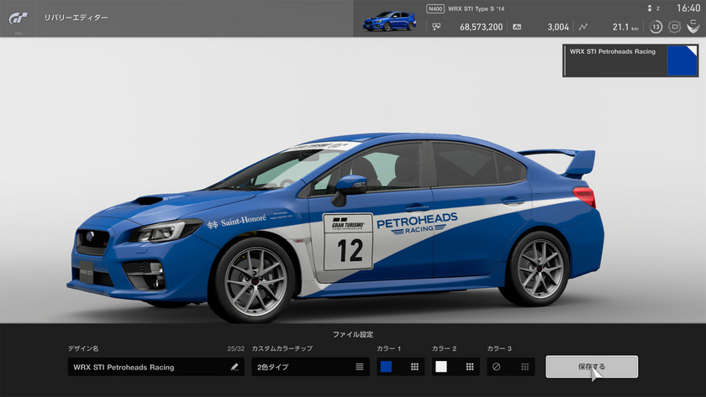Click the distance graph icon near 21.1 km
This screenshot has width=706, height=397.
click(583, 27)
